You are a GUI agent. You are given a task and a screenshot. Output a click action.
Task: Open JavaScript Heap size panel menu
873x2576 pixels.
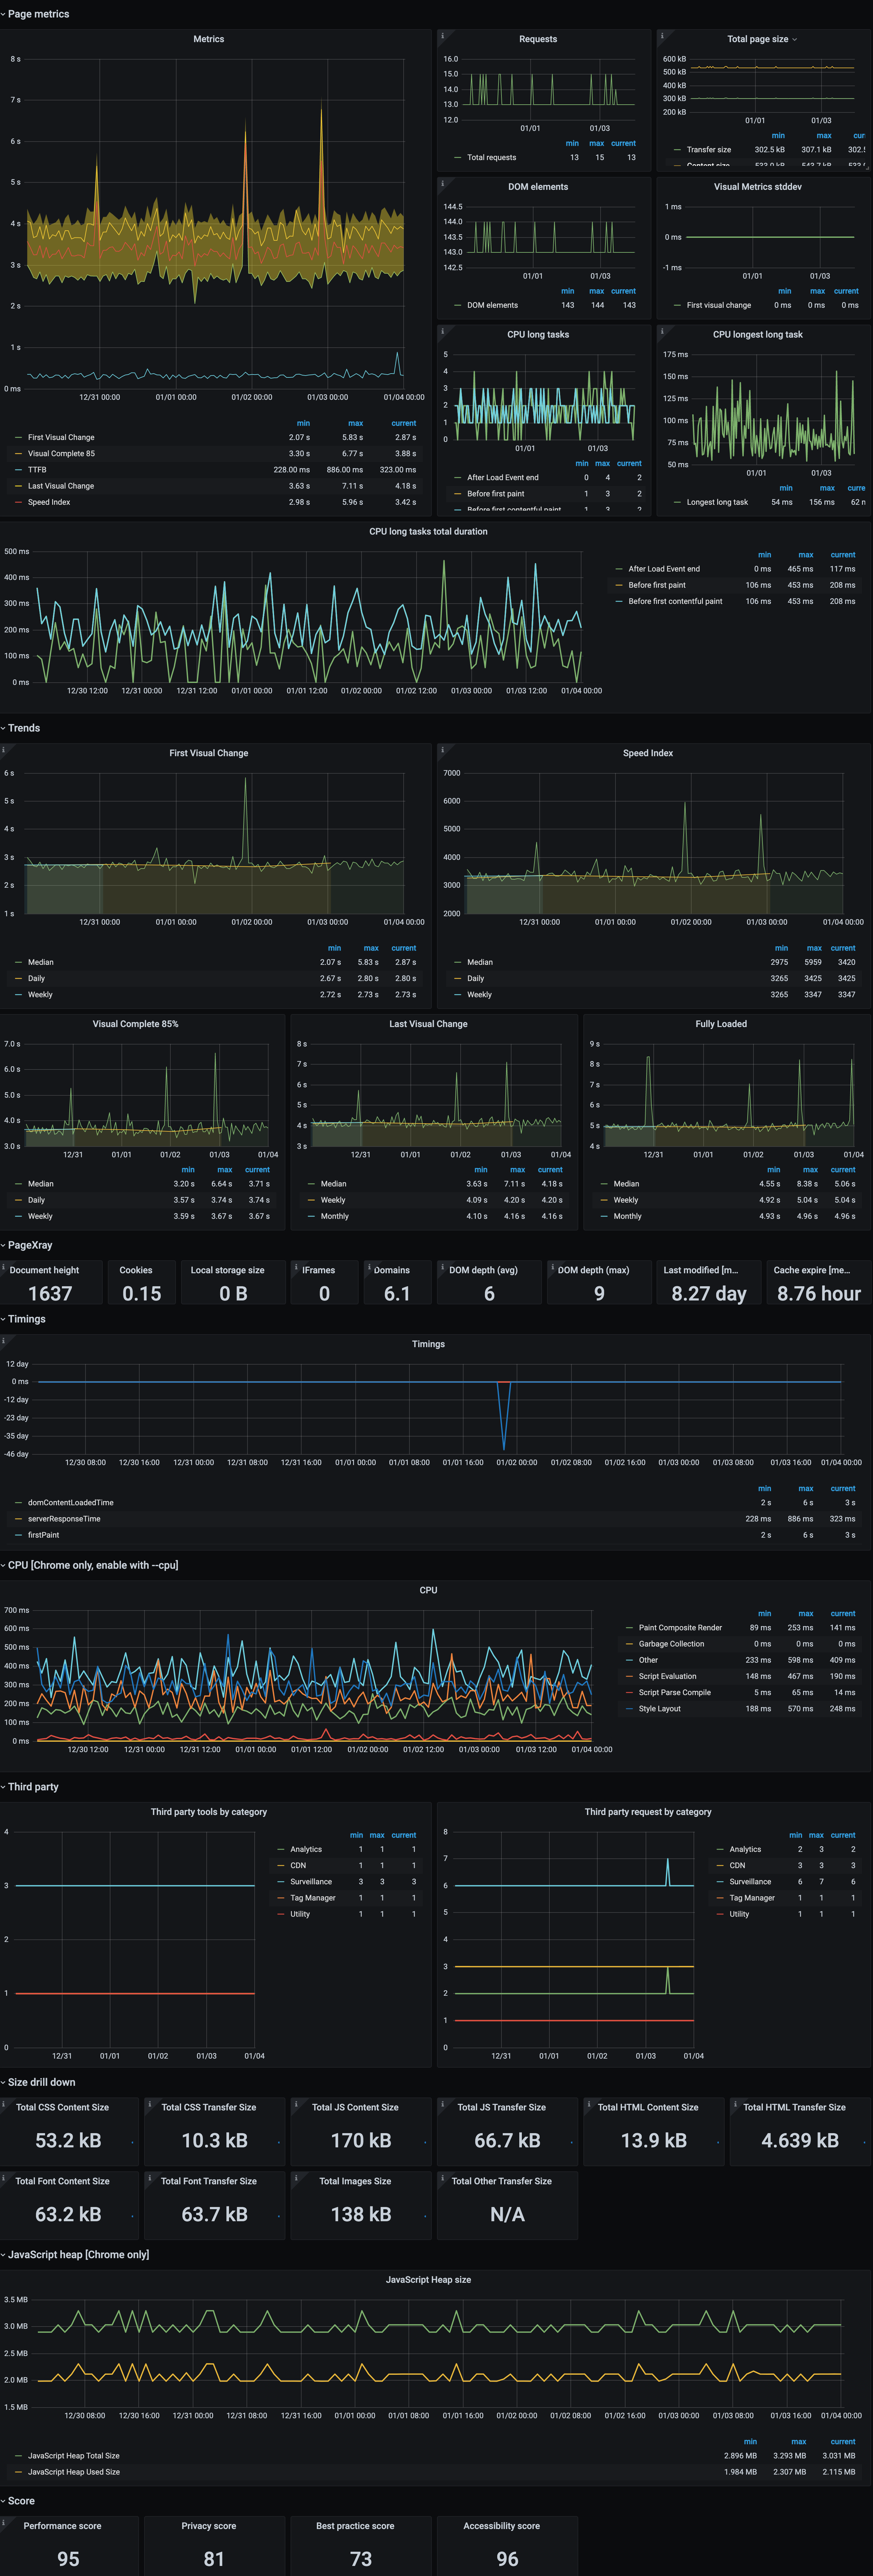click(x=428, y=2280)
